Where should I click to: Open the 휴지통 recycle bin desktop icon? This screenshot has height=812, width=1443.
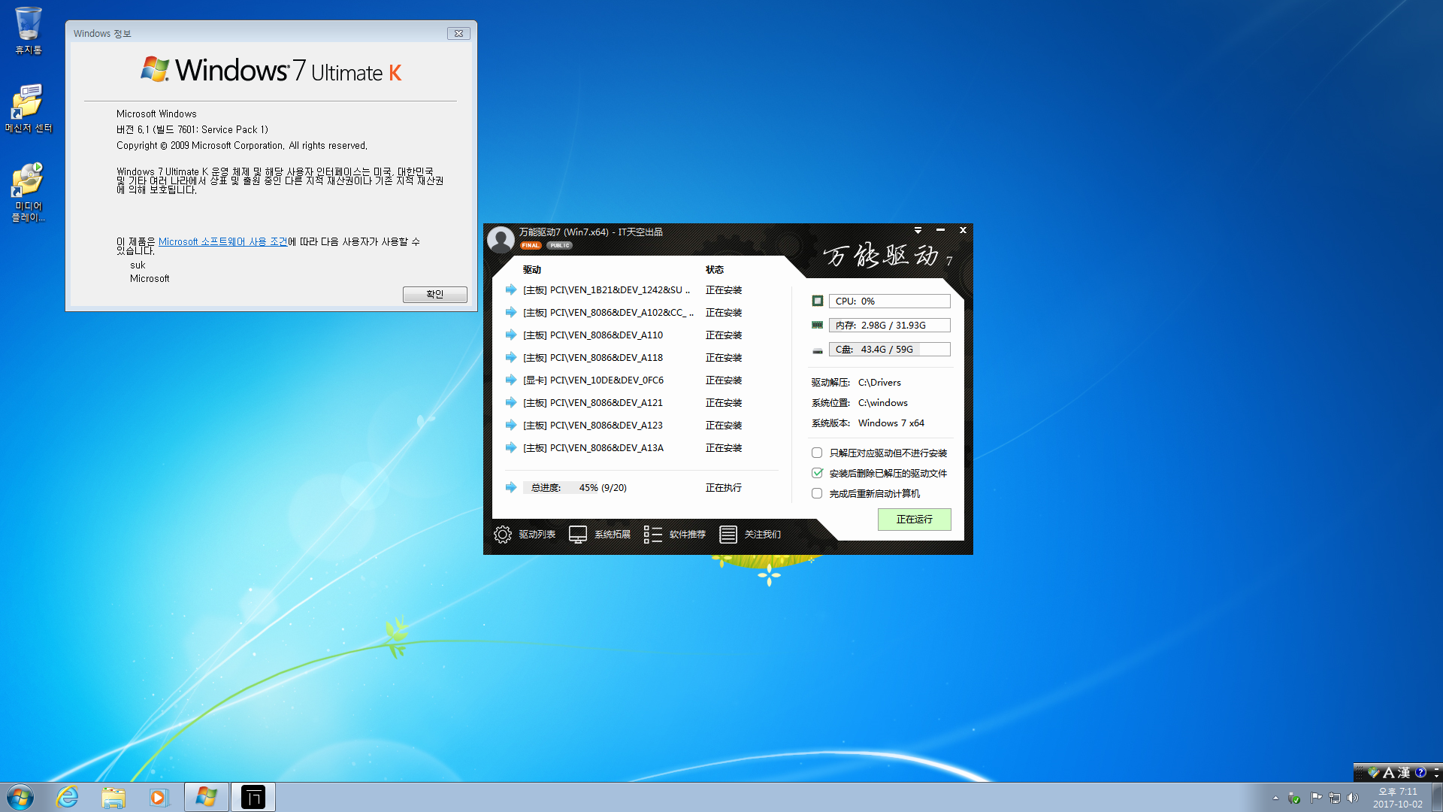coord(29,31)
